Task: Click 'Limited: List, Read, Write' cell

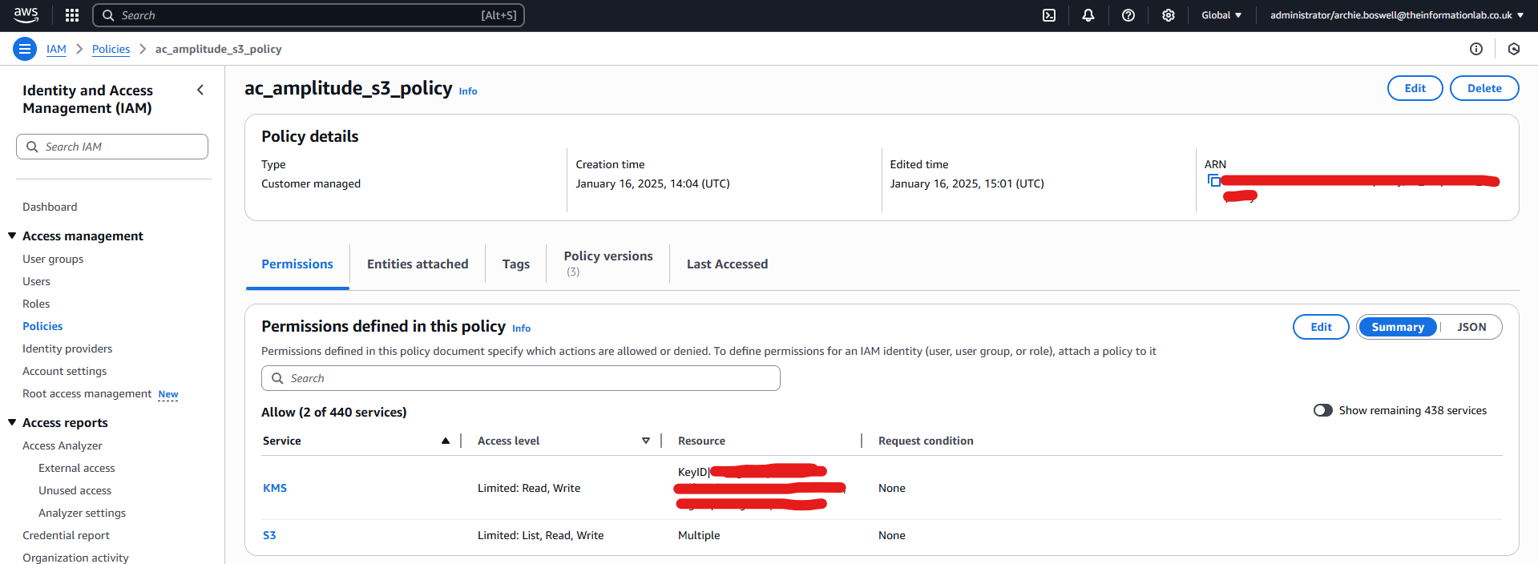Action: pyautogui.click(x=541, y=535)
